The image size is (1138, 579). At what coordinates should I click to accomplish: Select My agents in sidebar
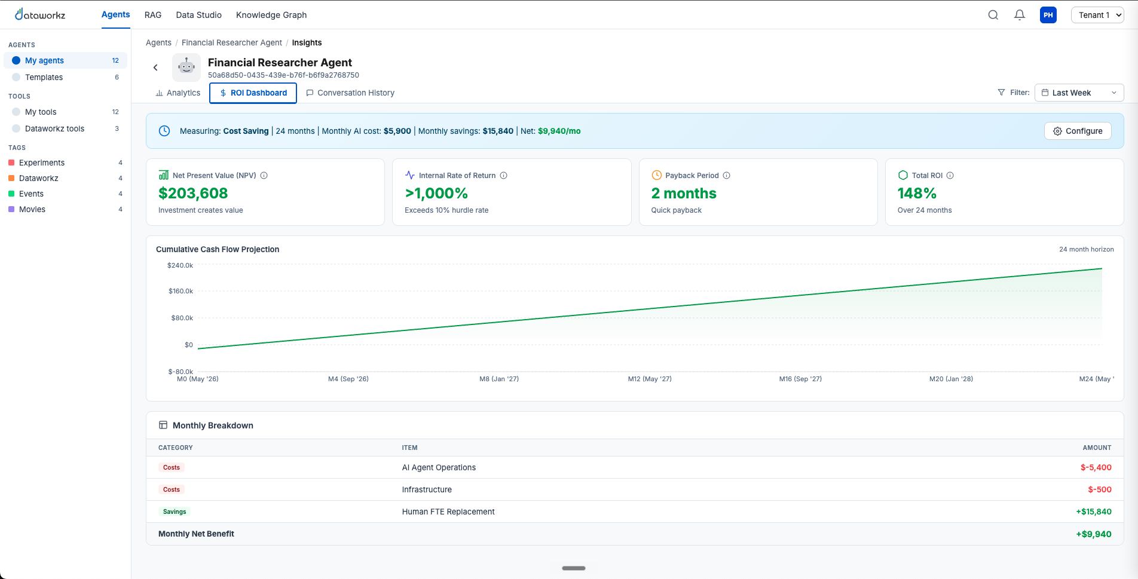[65, 60]
